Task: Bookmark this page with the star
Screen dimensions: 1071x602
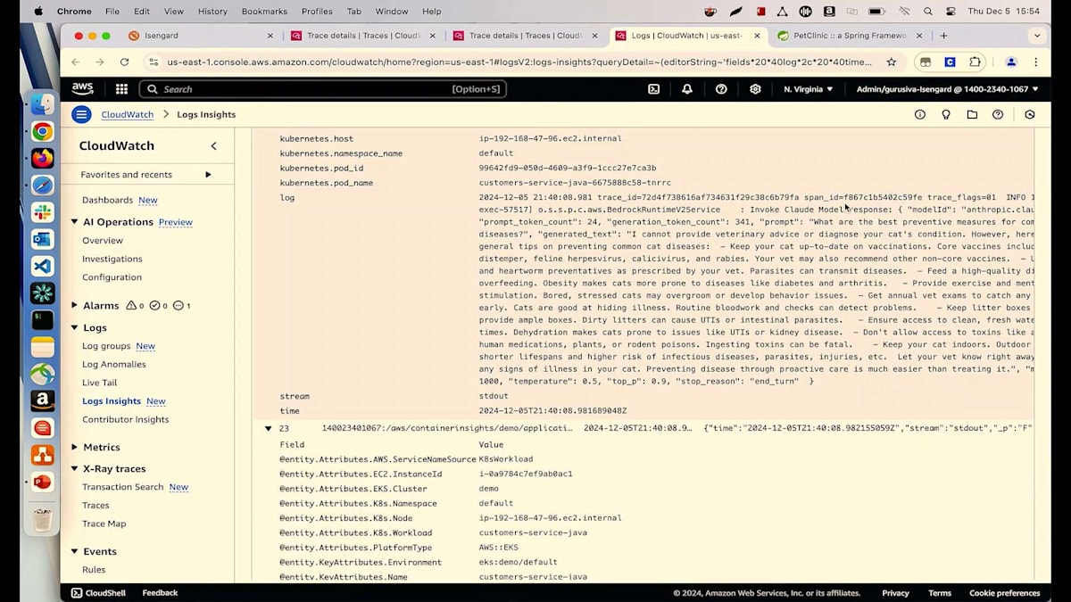Action: [891, 62]
